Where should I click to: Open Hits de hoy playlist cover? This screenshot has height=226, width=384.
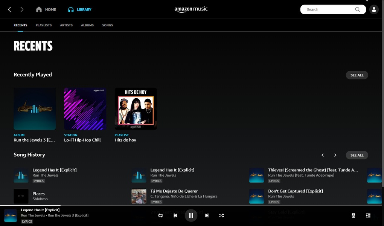click(x=136, y=109)
